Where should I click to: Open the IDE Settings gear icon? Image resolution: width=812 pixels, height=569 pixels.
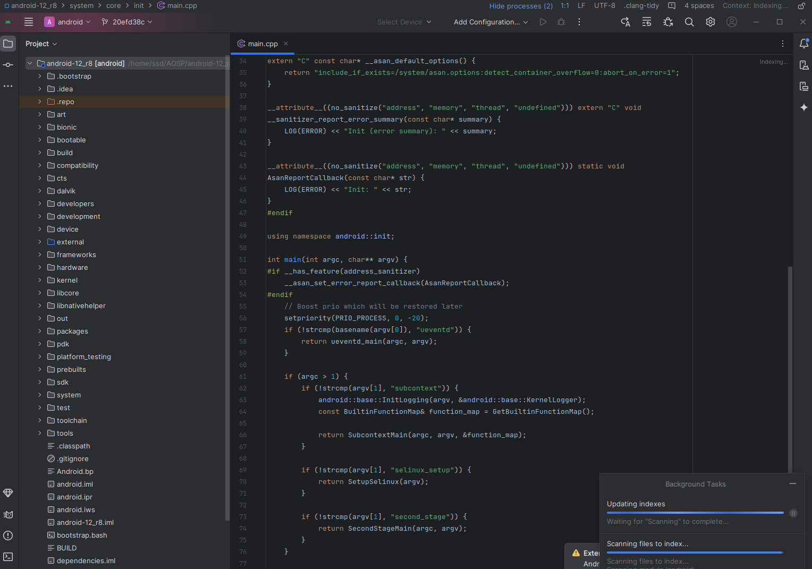coord(710,22)
